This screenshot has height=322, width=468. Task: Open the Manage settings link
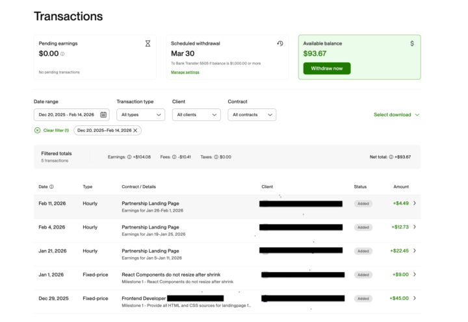click(x=185, y=72)
